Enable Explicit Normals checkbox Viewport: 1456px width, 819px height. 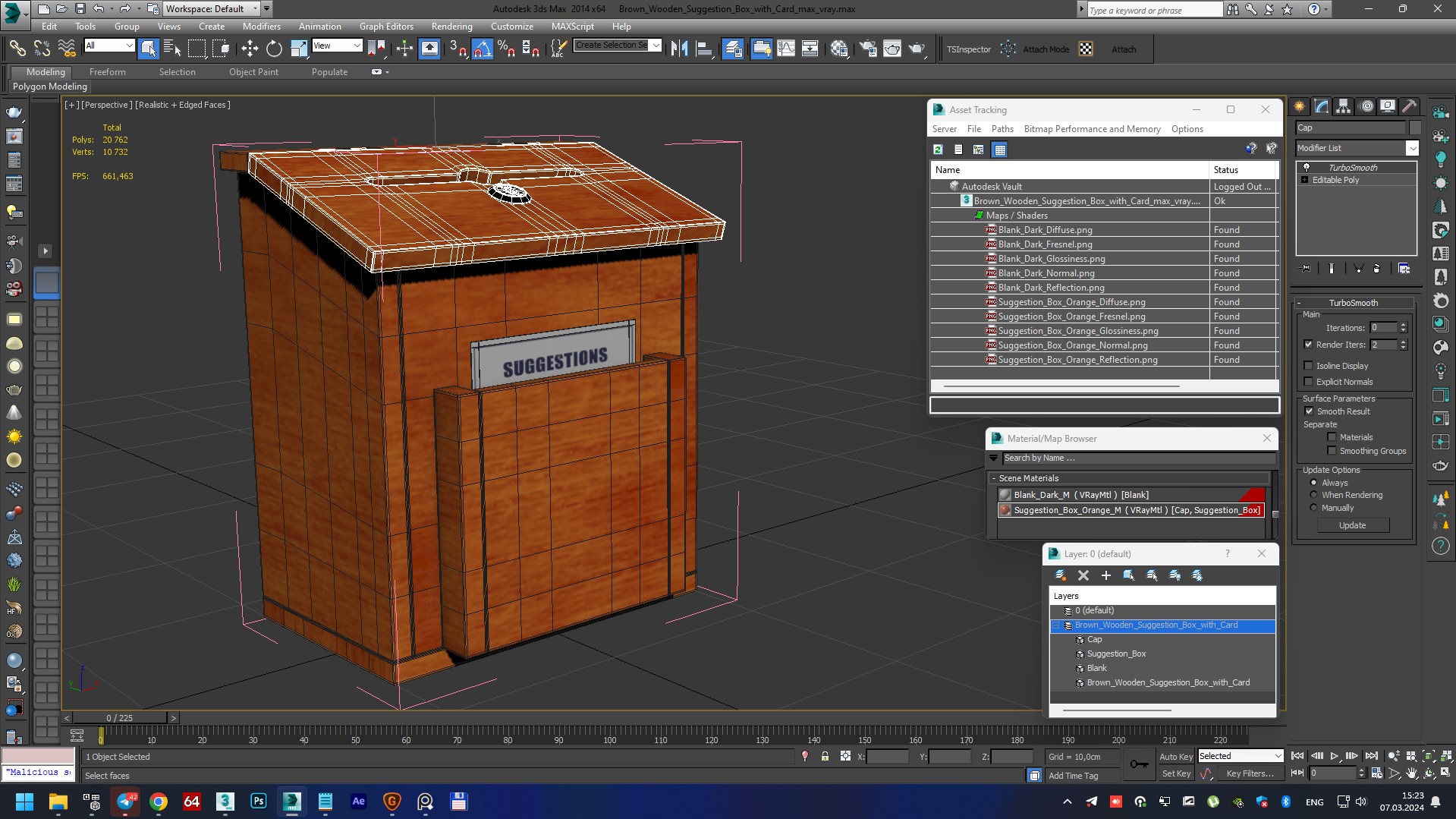click(1308, 382)
